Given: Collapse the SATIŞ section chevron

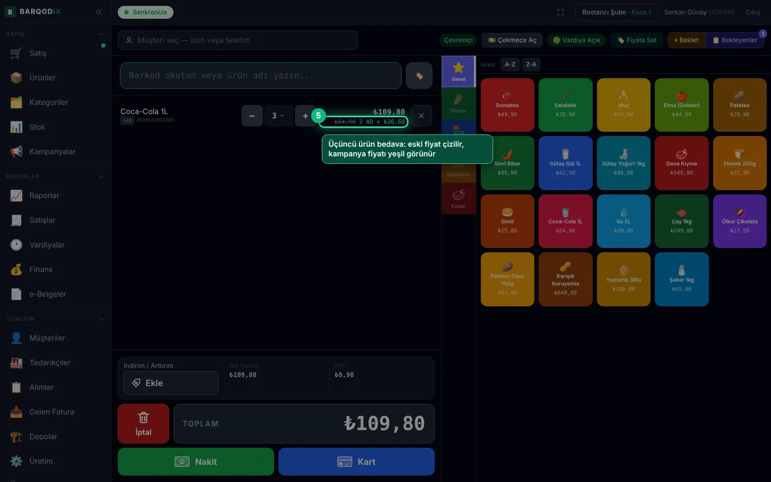Looking at the screenshot, I should click(101, 34).
